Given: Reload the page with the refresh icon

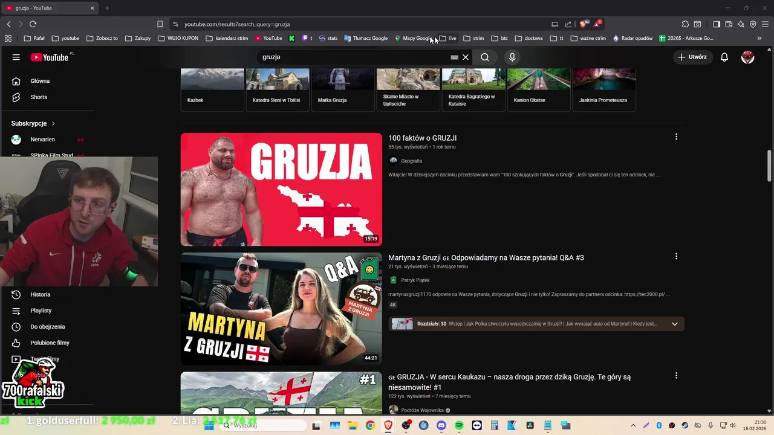Looking at the screenshot, I should [x=33, y=24].
